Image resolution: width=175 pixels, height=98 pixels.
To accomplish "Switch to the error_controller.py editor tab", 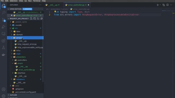I will pos(77,5).
